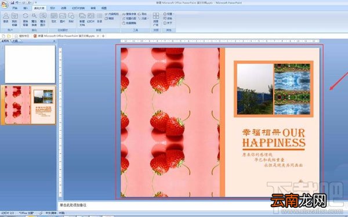Switch to 幻灯片放映 ribbon tab
The height and width of the screenshot is (217, 348).
coord(78,8)
